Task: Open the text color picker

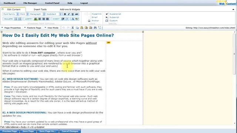Action: [x=73, y=19]
